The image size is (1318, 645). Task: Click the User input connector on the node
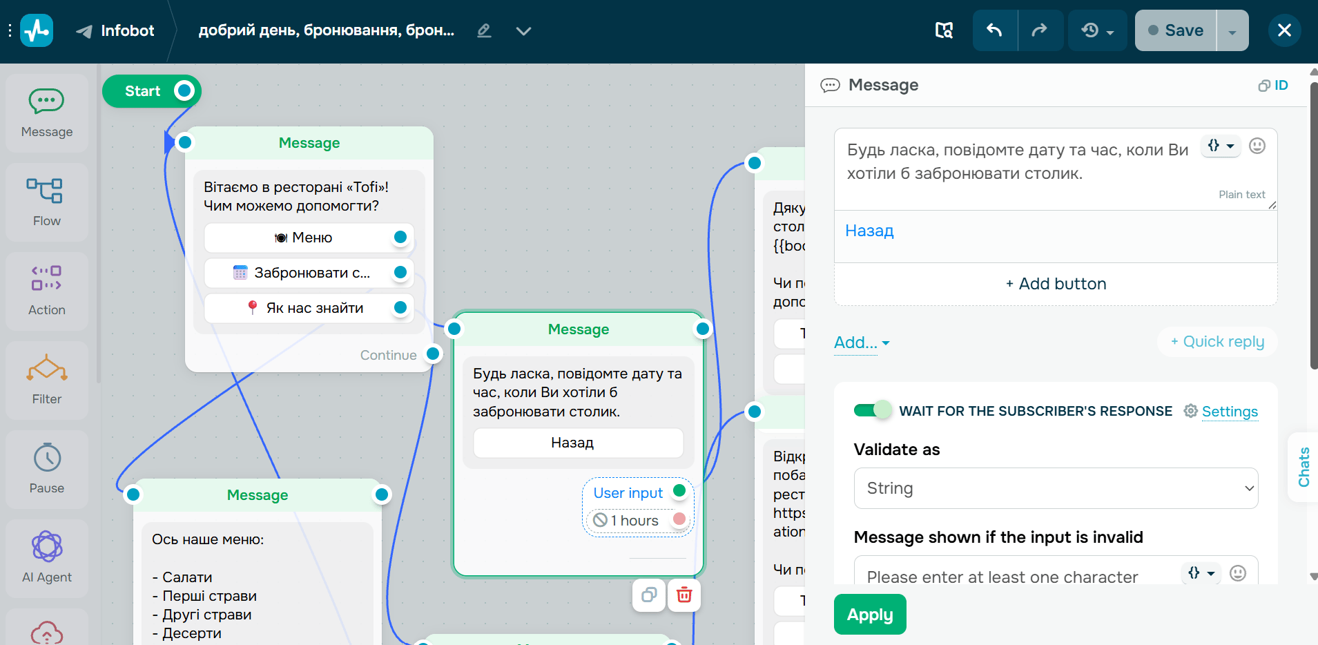[x=679, y=491]
